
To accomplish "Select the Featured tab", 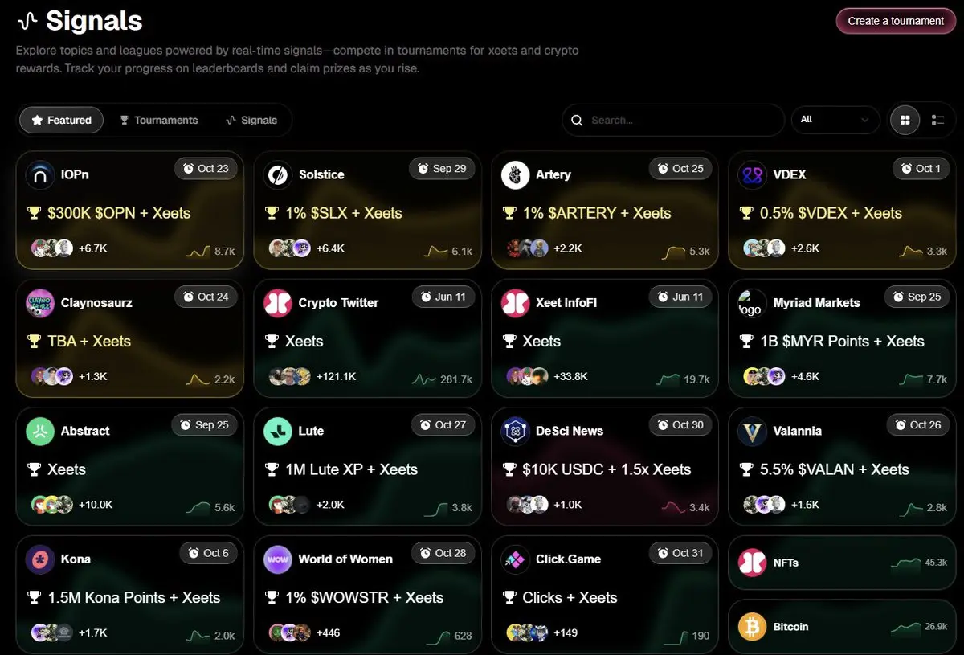I will pyautogui.click(x=62, y=120).
